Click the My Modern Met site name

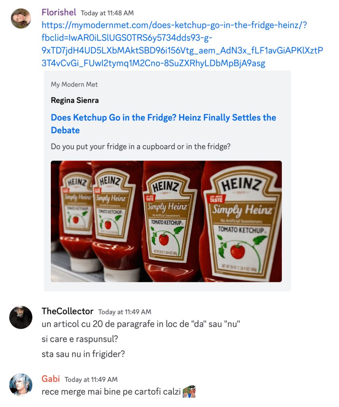click(74, 84)
